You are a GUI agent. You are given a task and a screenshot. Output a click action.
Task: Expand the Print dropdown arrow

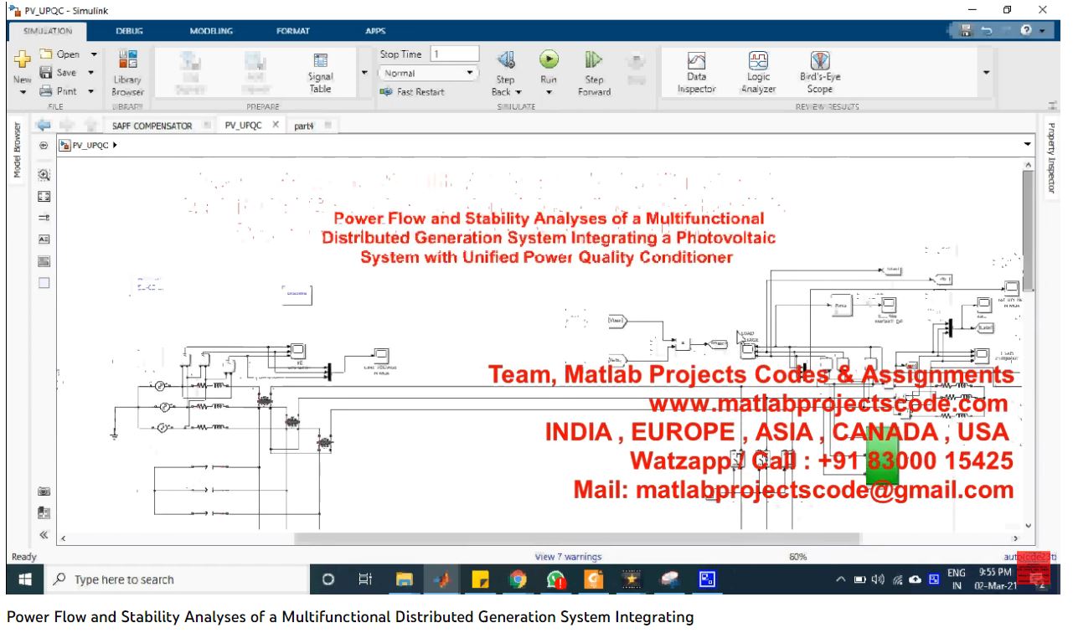click(90, 91)
